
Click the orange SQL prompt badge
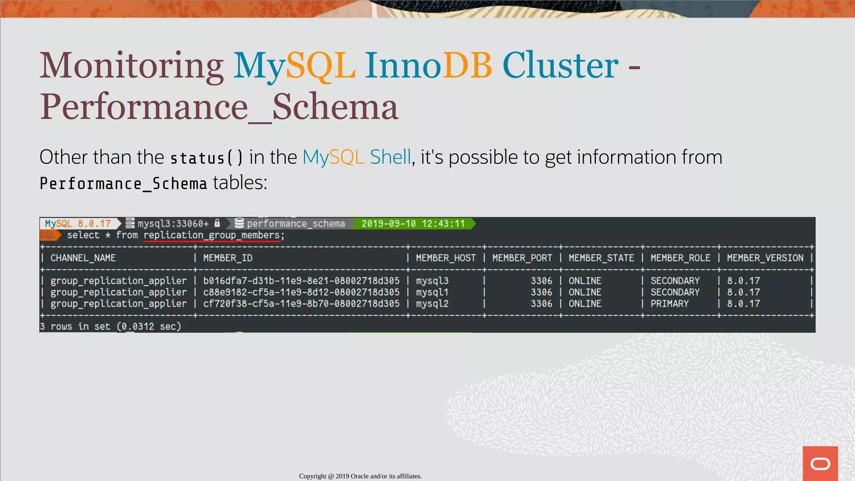(x=50, y=235)
